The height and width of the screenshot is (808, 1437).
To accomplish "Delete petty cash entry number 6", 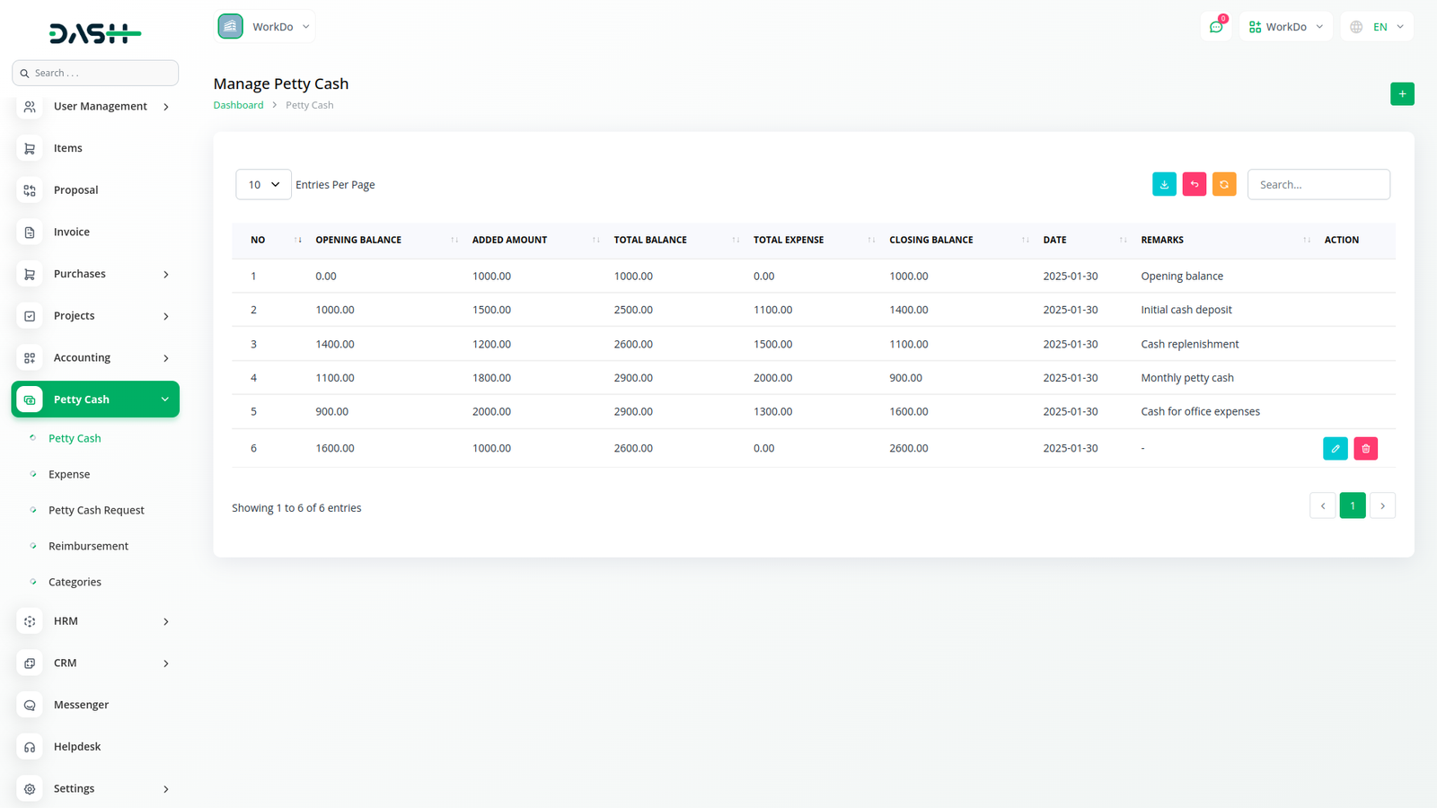I will pyautogui.click(x=1365, y=448).
